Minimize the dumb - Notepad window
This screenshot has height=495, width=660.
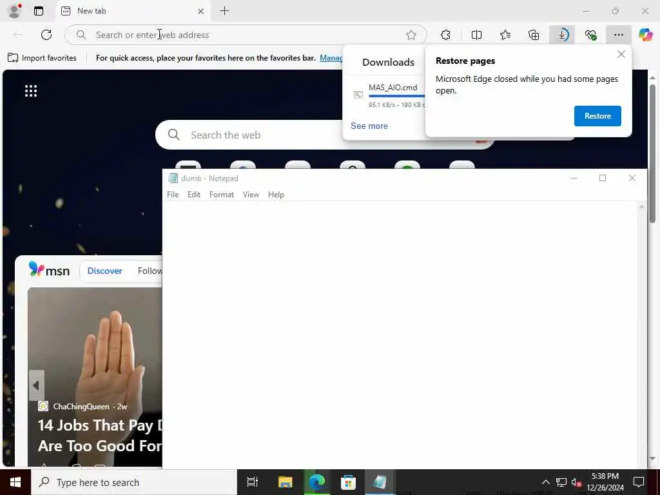click(x=574, y=178)
